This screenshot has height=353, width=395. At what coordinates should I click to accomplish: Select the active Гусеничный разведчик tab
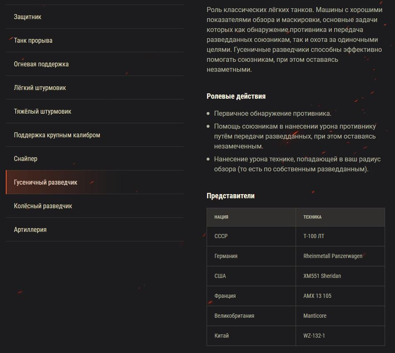tap(46, 183)
